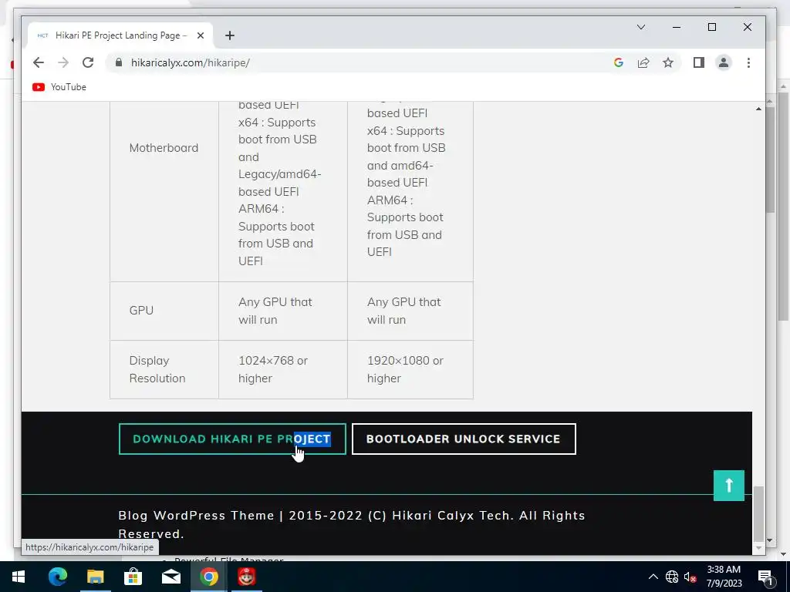Go back using the browser back arrow
Image resolution: width=790 pixels, height=592 pixels.
[39, 62]
